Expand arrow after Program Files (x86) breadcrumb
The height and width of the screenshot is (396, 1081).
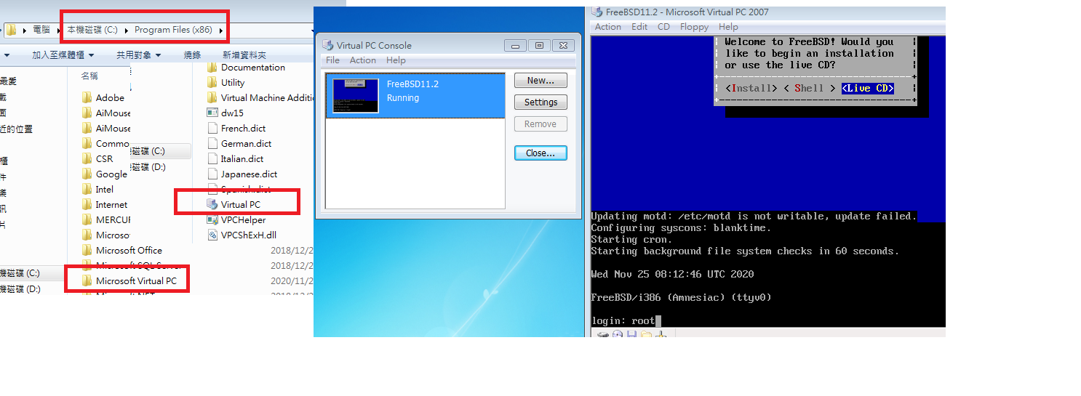[220, 31]
